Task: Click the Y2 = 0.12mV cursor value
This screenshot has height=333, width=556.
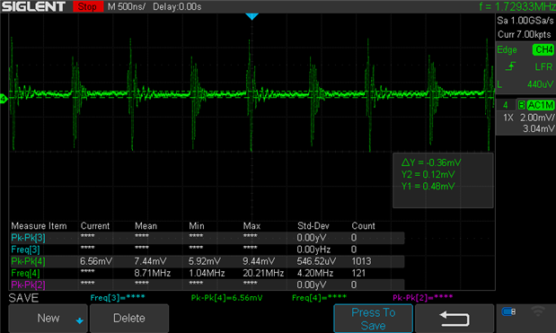Action: pos(428,175)
